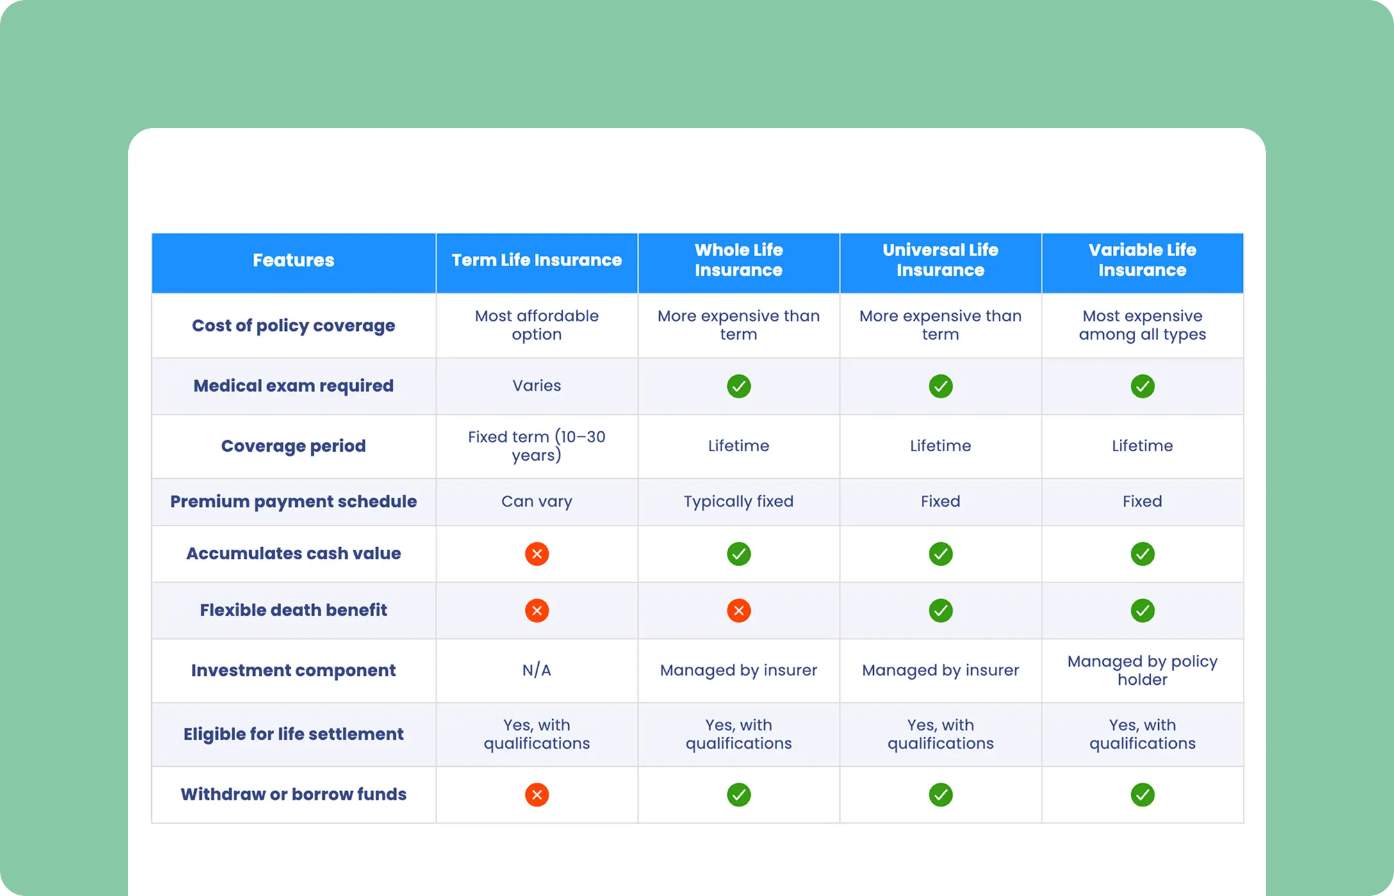Screen dimensions: 1394x896
Task: Click green check for Variable Life withdraw funds
Action: point(1142,795)
